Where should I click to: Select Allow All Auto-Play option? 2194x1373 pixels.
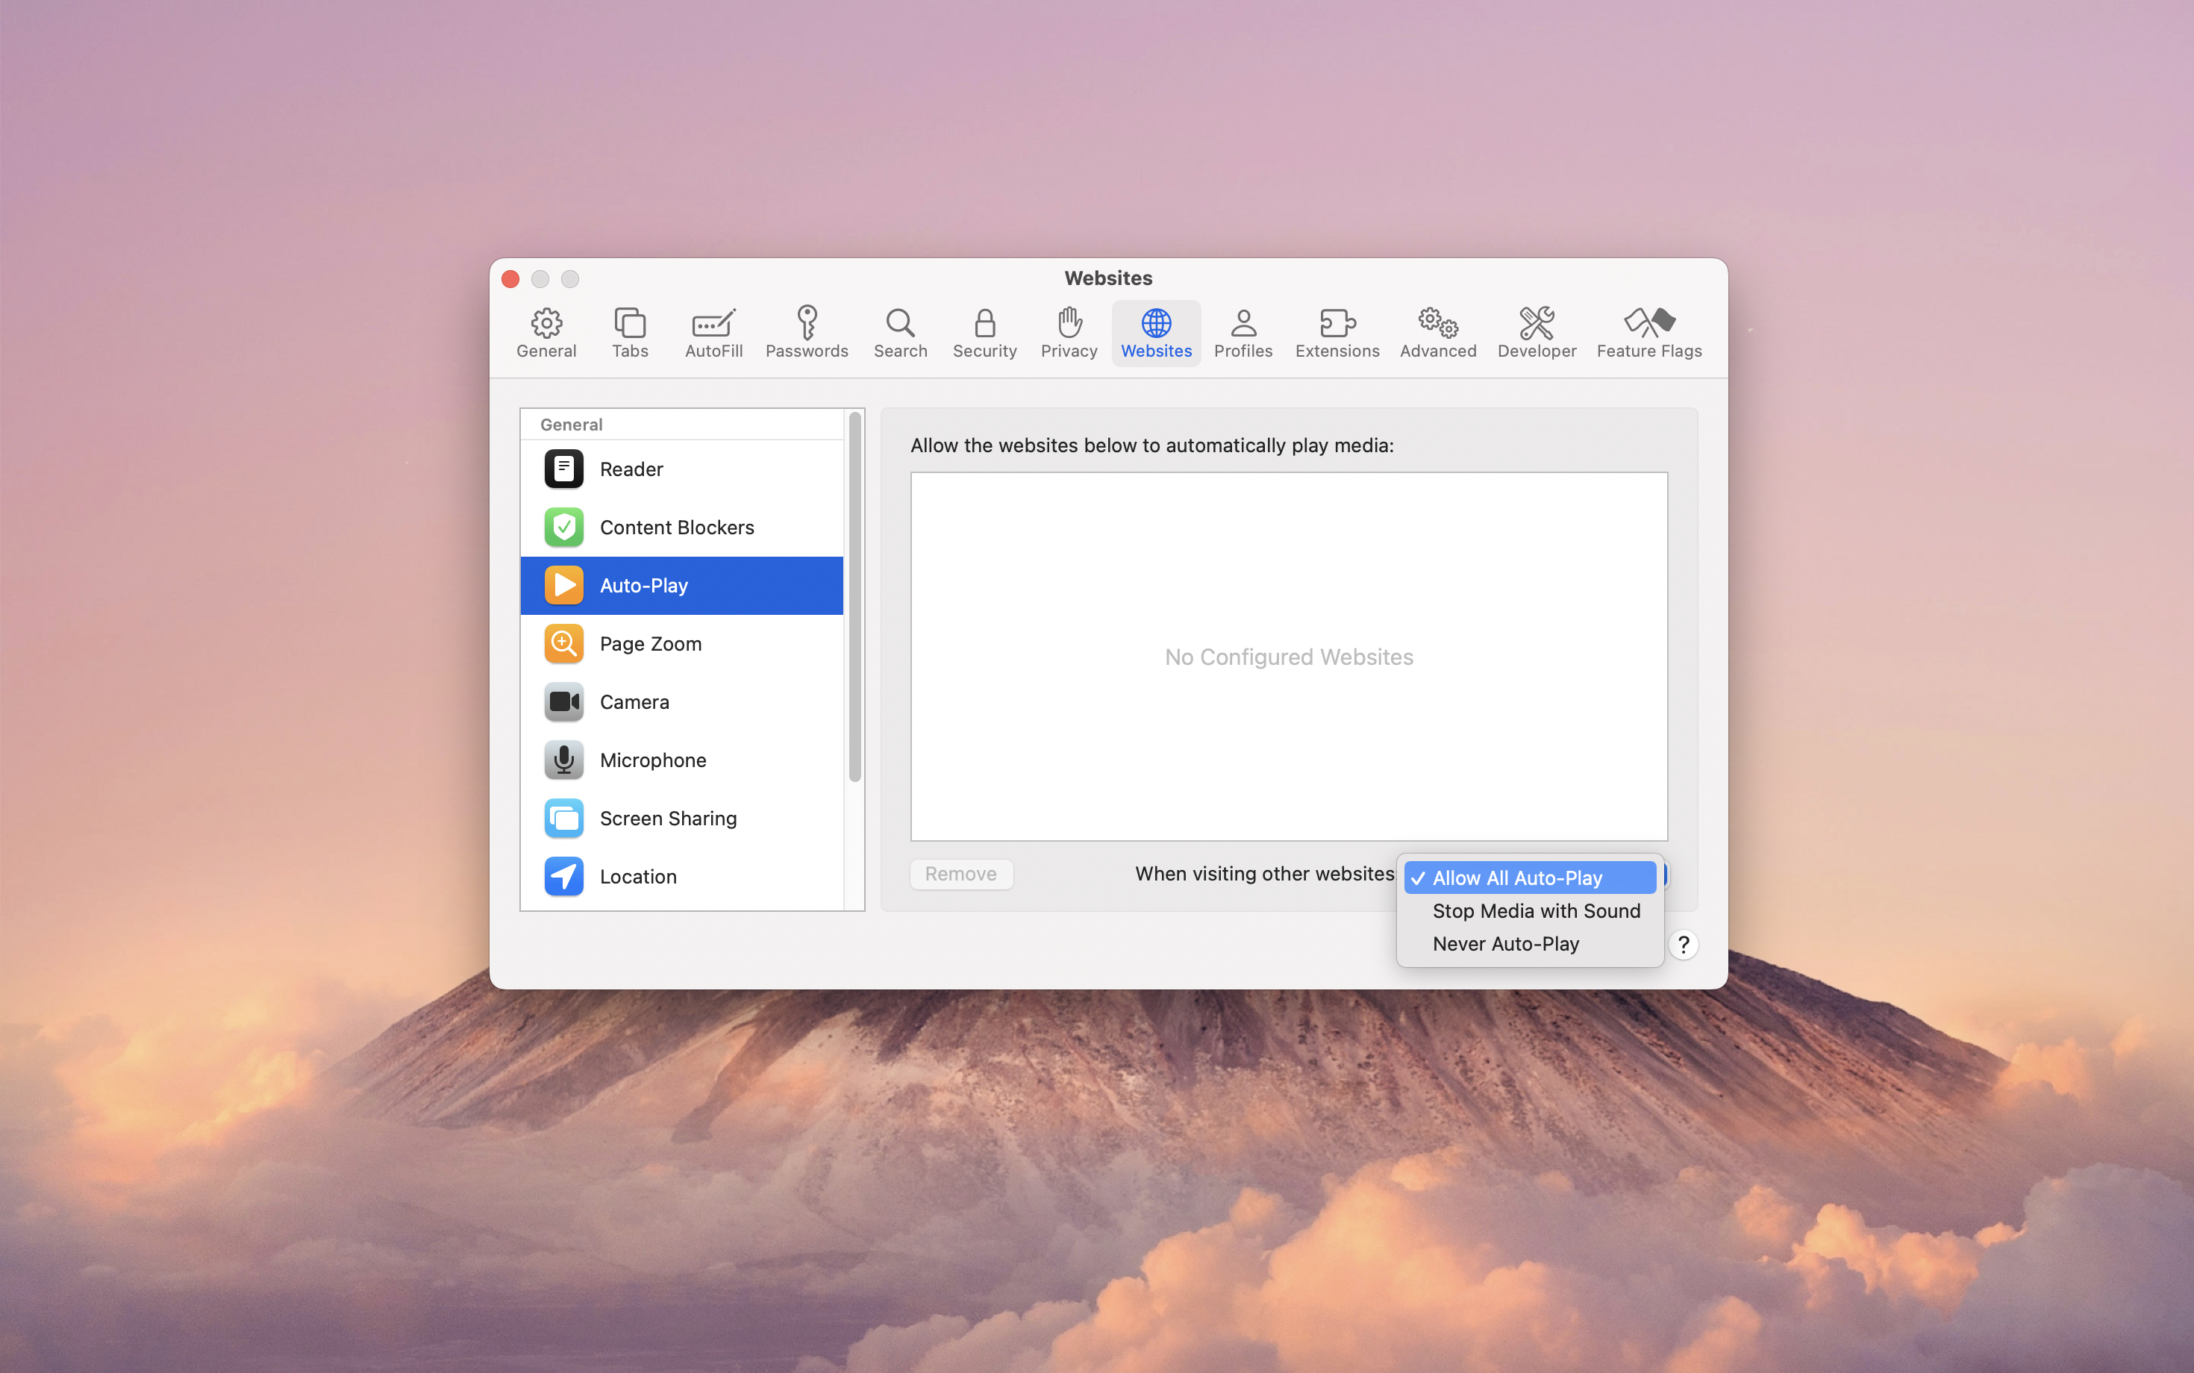(1516, 878)
